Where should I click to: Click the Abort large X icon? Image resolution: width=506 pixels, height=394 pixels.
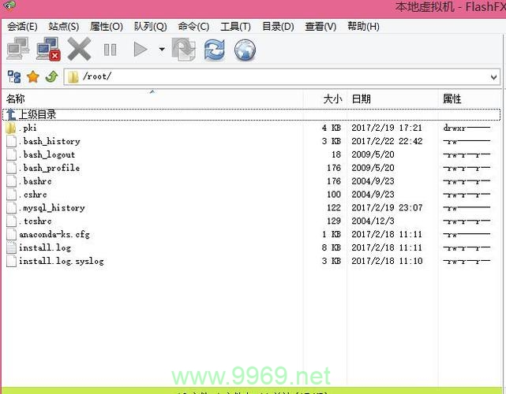(x=80, y=49)
